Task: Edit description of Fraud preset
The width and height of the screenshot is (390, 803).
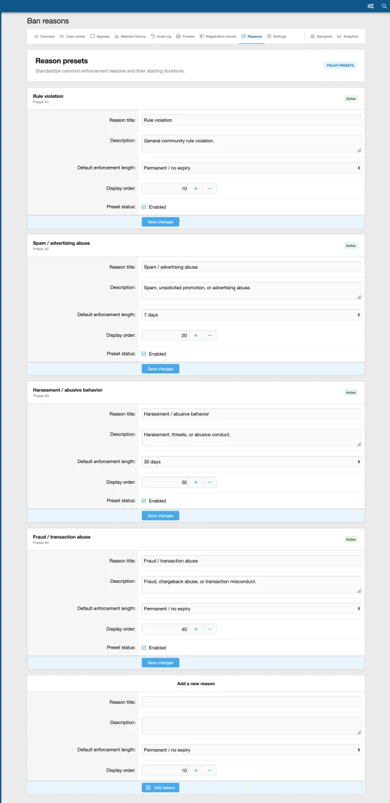Action: (251, 584)
